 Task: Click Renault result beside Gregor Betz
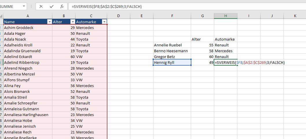pos(226,57)
